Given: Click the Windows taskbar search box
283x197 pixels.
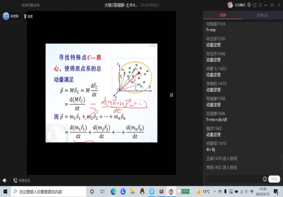Looking at the screenshot, I should (x=49, y=192).
